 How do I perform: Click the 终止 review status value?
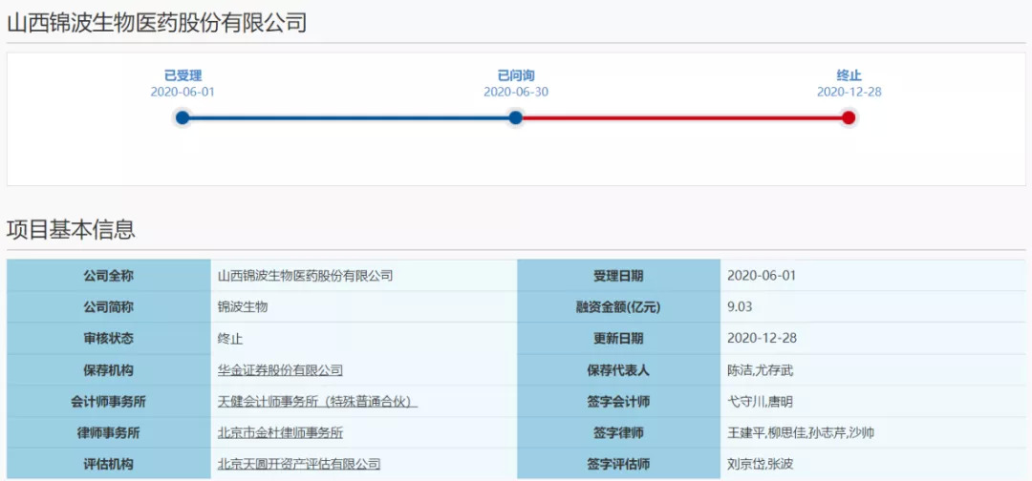click(230, 339)
